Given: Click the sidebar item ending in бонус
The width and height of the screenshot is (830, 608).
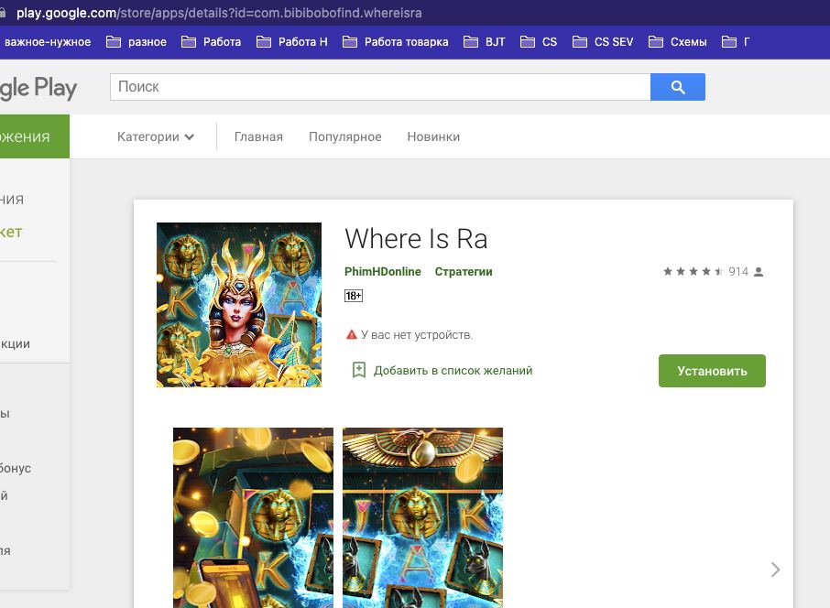Looking at the screenshot, I should (16, 468).
